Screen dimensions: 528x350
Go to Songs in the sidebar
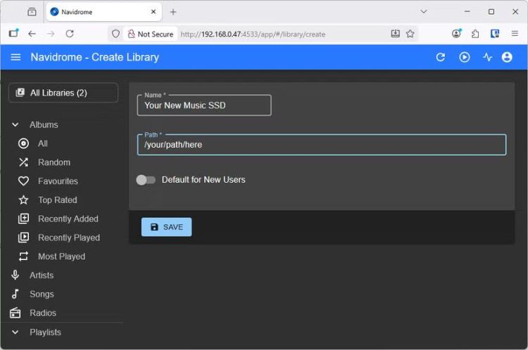tap(41, 294)
